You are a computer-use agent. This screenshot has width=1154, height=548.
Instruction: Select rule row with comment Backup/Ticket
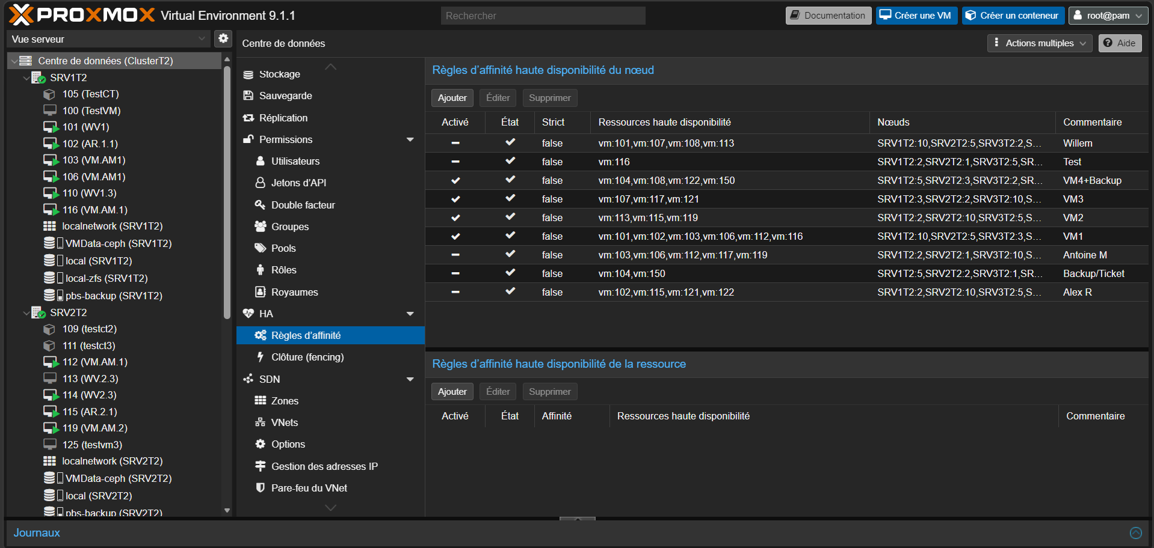(786, 273)
